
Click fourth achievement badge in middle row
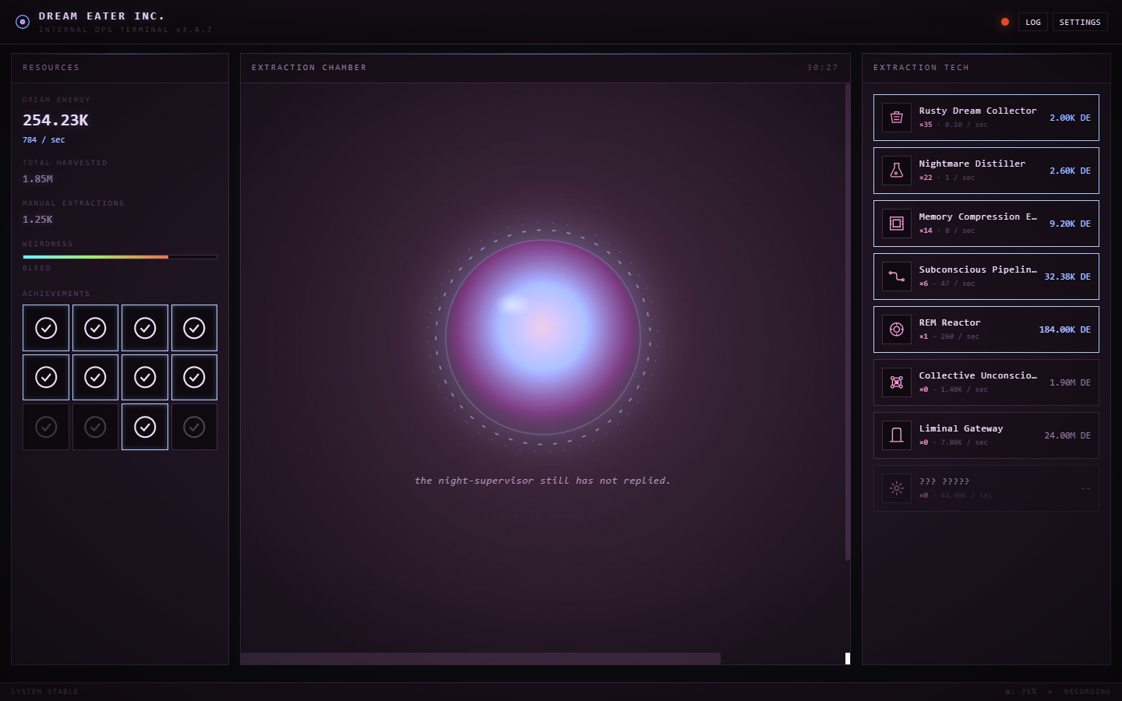[x=194, y=378]
